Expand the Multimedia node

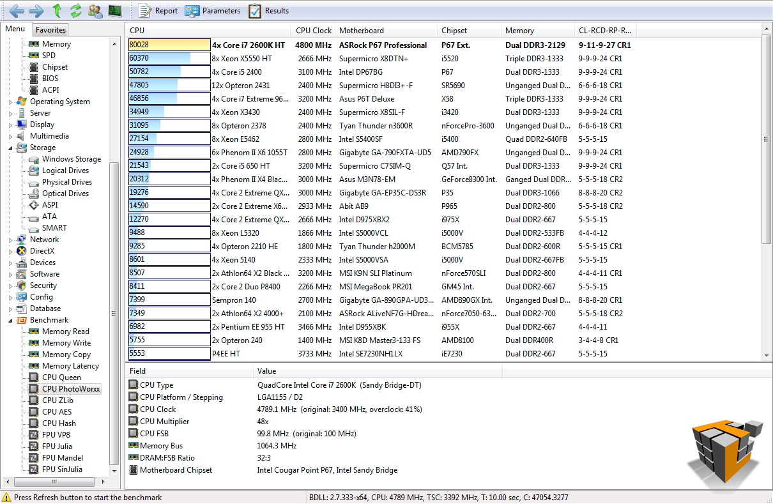pyautogui.click(x=10, y=136)
